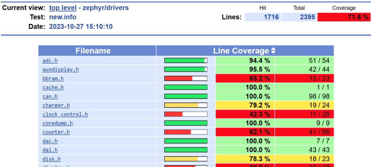Open cache.h coverage page

coord(53,87)
